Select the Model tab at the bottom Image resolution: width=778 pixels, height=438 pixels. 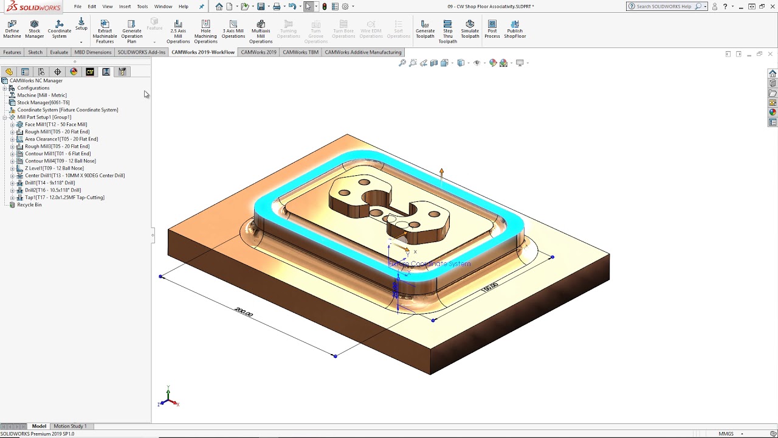click(x=39, y=426)
